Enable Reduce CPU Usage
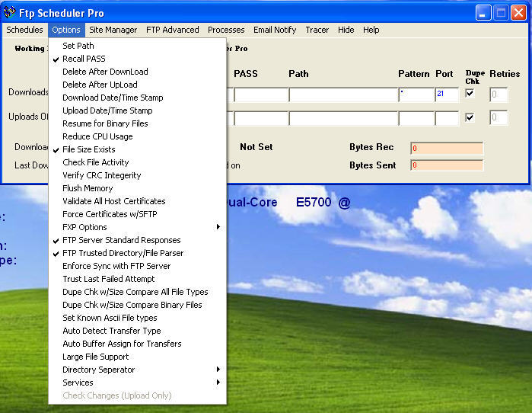The height and width of the screenshot is (413, 532). tap(138, 136)
